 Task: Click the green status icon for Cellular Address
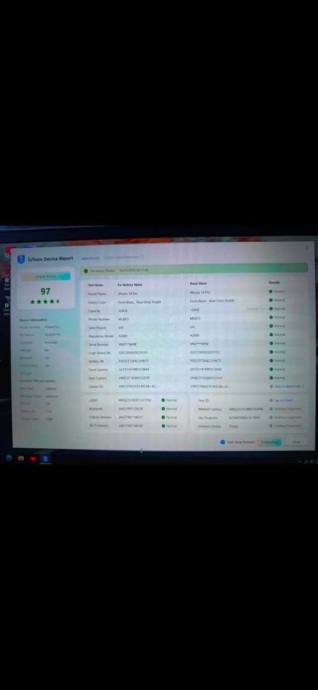pos(163,417)
